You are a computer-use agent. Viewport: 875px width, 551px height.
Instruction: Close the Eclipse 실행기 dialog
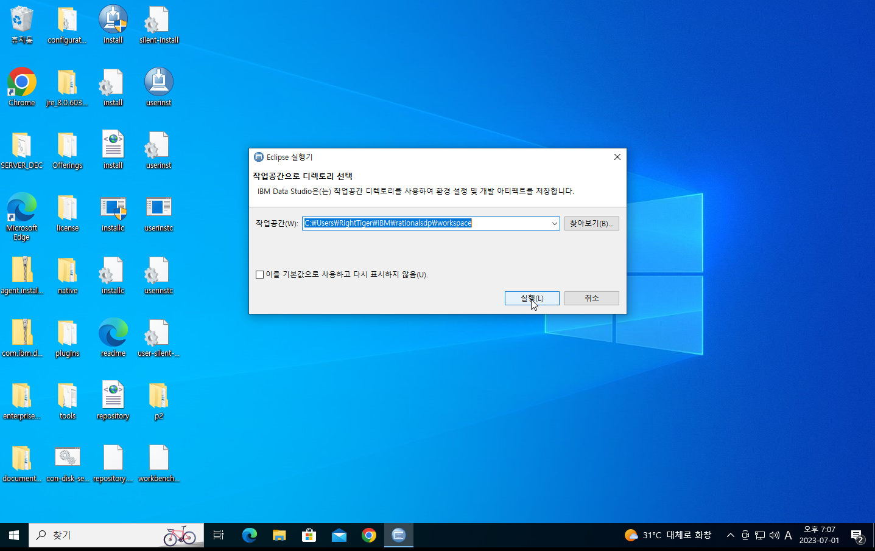[617, 157]
